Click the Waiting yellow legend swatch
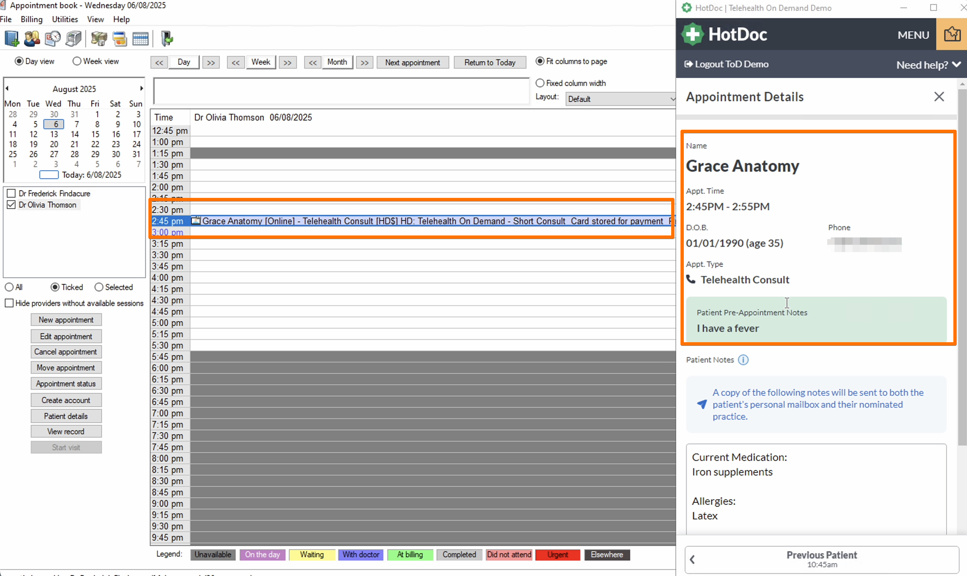 (x=312, y=555)
